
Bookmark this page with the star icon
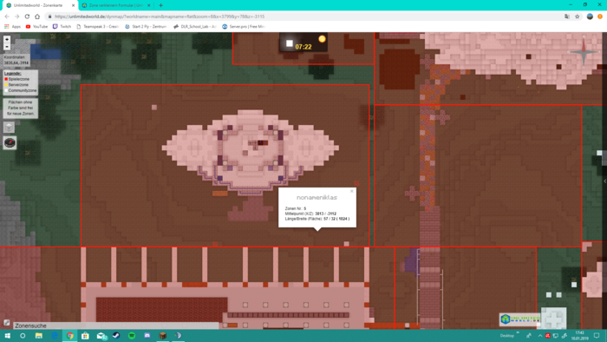(x=578, y=16)
